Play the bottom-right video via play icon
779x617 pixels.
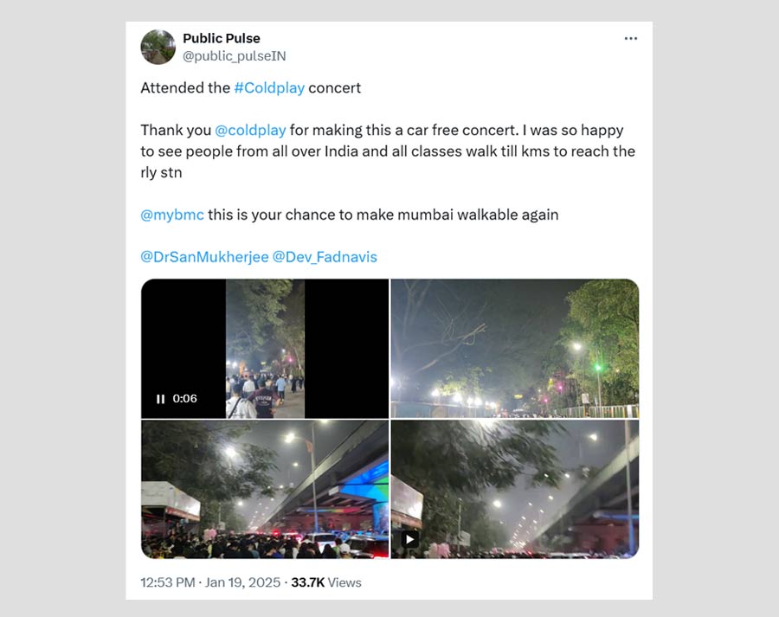click(x=410, y=539)
